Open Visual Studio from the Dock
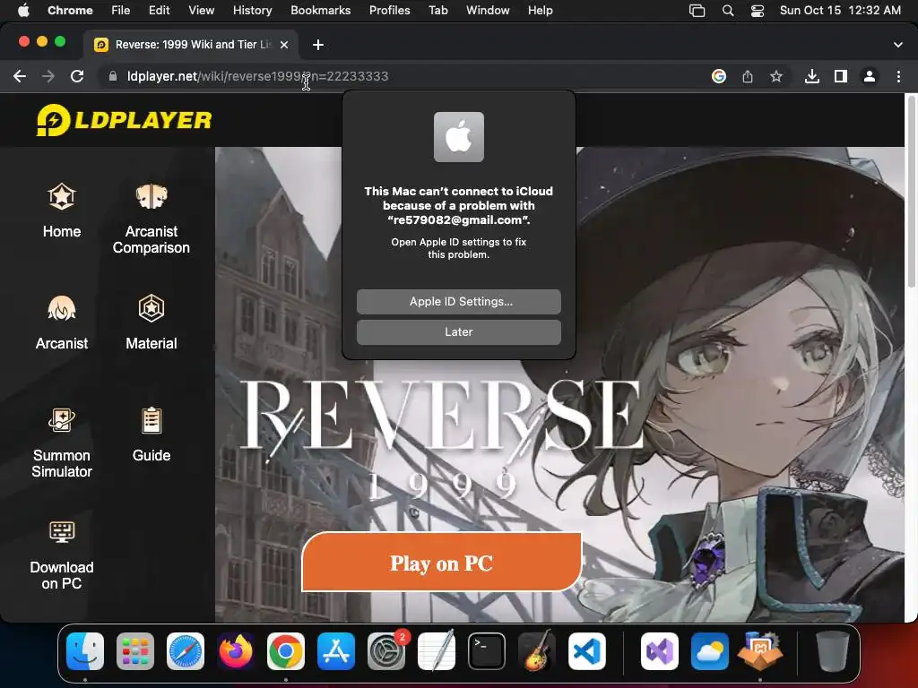Screen dimensions: 918x688 pos(660,651)
